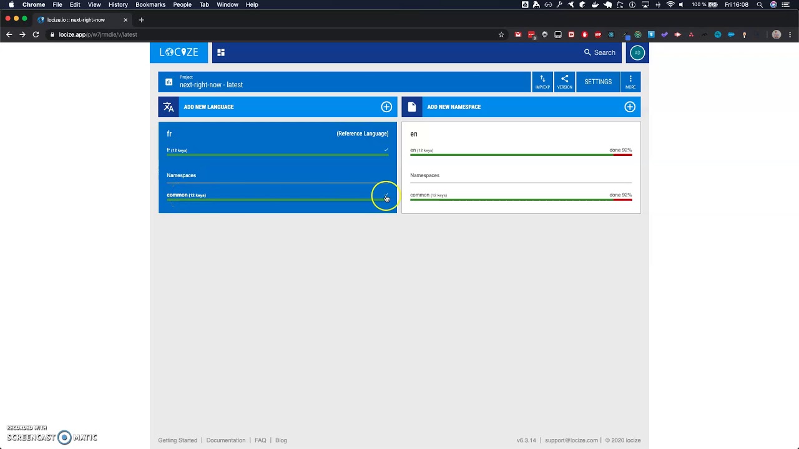799x449 pixels.
Task: Open the History menu
Action: [x=118, y=4]
